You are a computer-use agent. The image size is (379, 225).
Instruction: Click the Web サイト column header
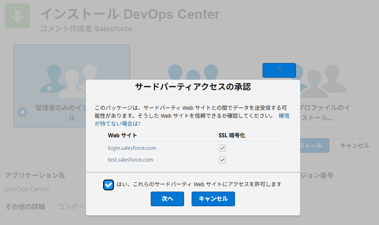[122, 135]
